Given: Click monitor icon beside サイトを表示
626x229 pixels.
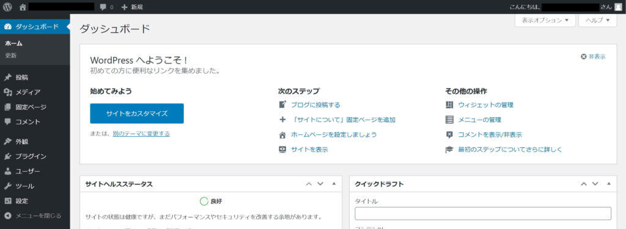Looking at the screenshot, I should 282,150.
